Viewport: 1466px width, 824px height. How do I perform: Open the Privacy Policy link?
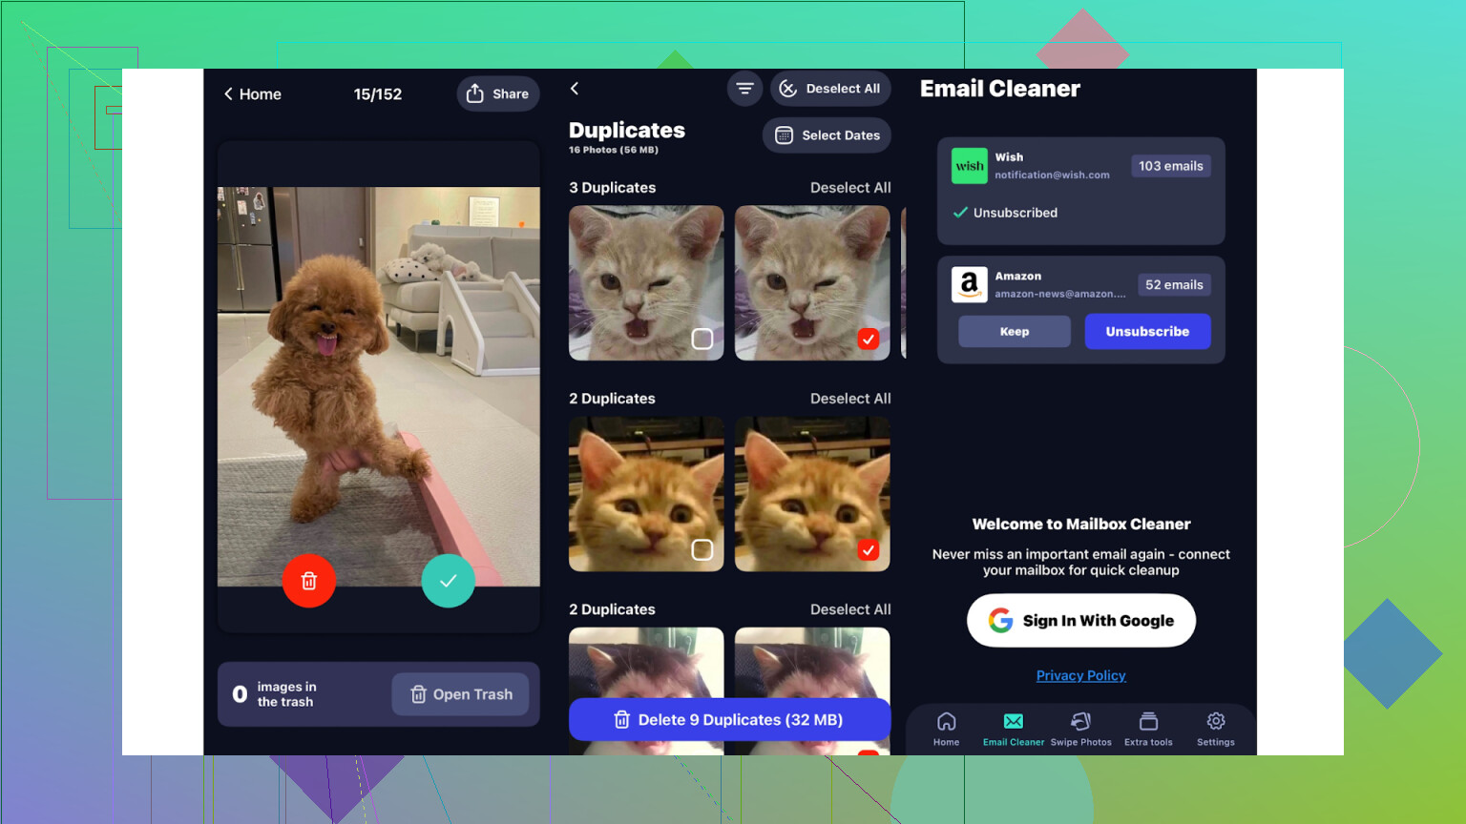(x=1080, y=675)
